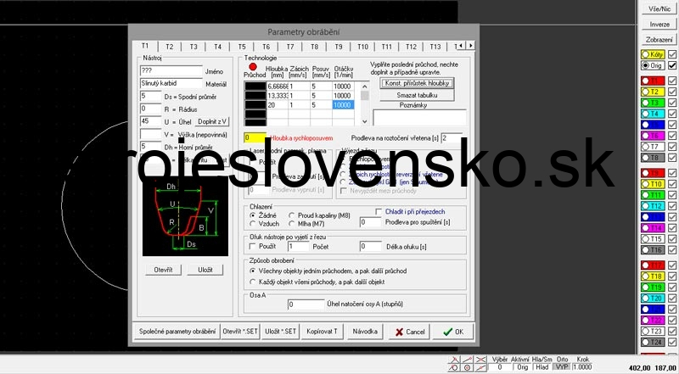Click Kopírovat T button
This screenshot has width=679, height=374.
323,332
